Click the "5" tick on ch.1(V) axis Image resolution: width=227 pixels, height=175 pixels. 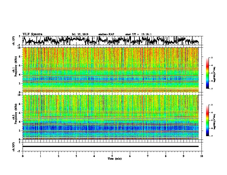tap(19, 36)
